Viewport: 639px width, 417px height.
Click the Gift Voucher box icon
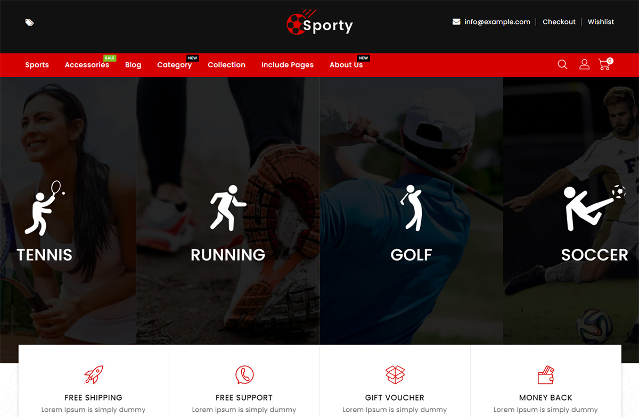coord(395,375)
